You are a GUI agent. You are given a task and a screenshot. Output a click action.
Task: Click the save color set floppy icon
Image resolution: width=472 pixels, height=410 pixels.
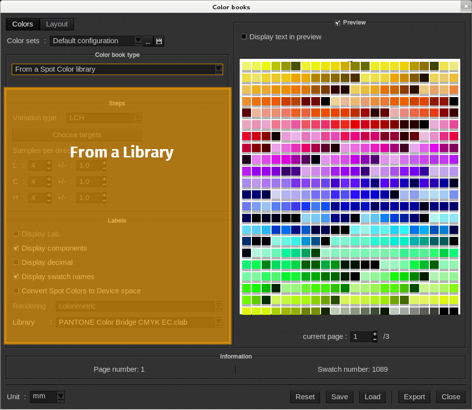coord(159,41)
